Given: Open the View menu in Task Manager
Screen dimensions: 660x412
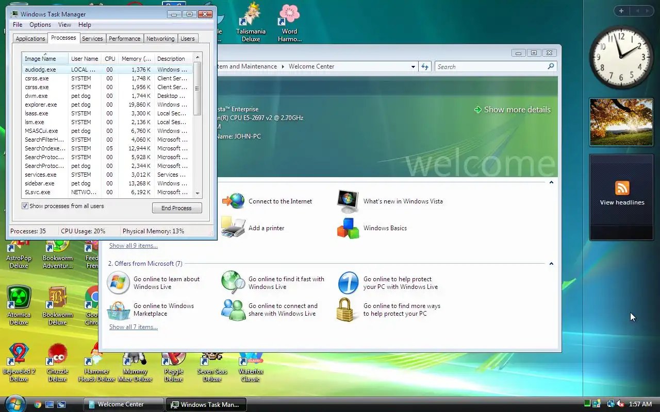Looking at the screenshot, I should (x=64, y=25).
